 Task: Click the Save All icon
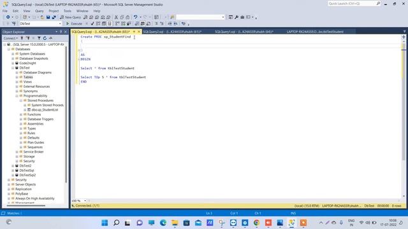tap(54, 17)
